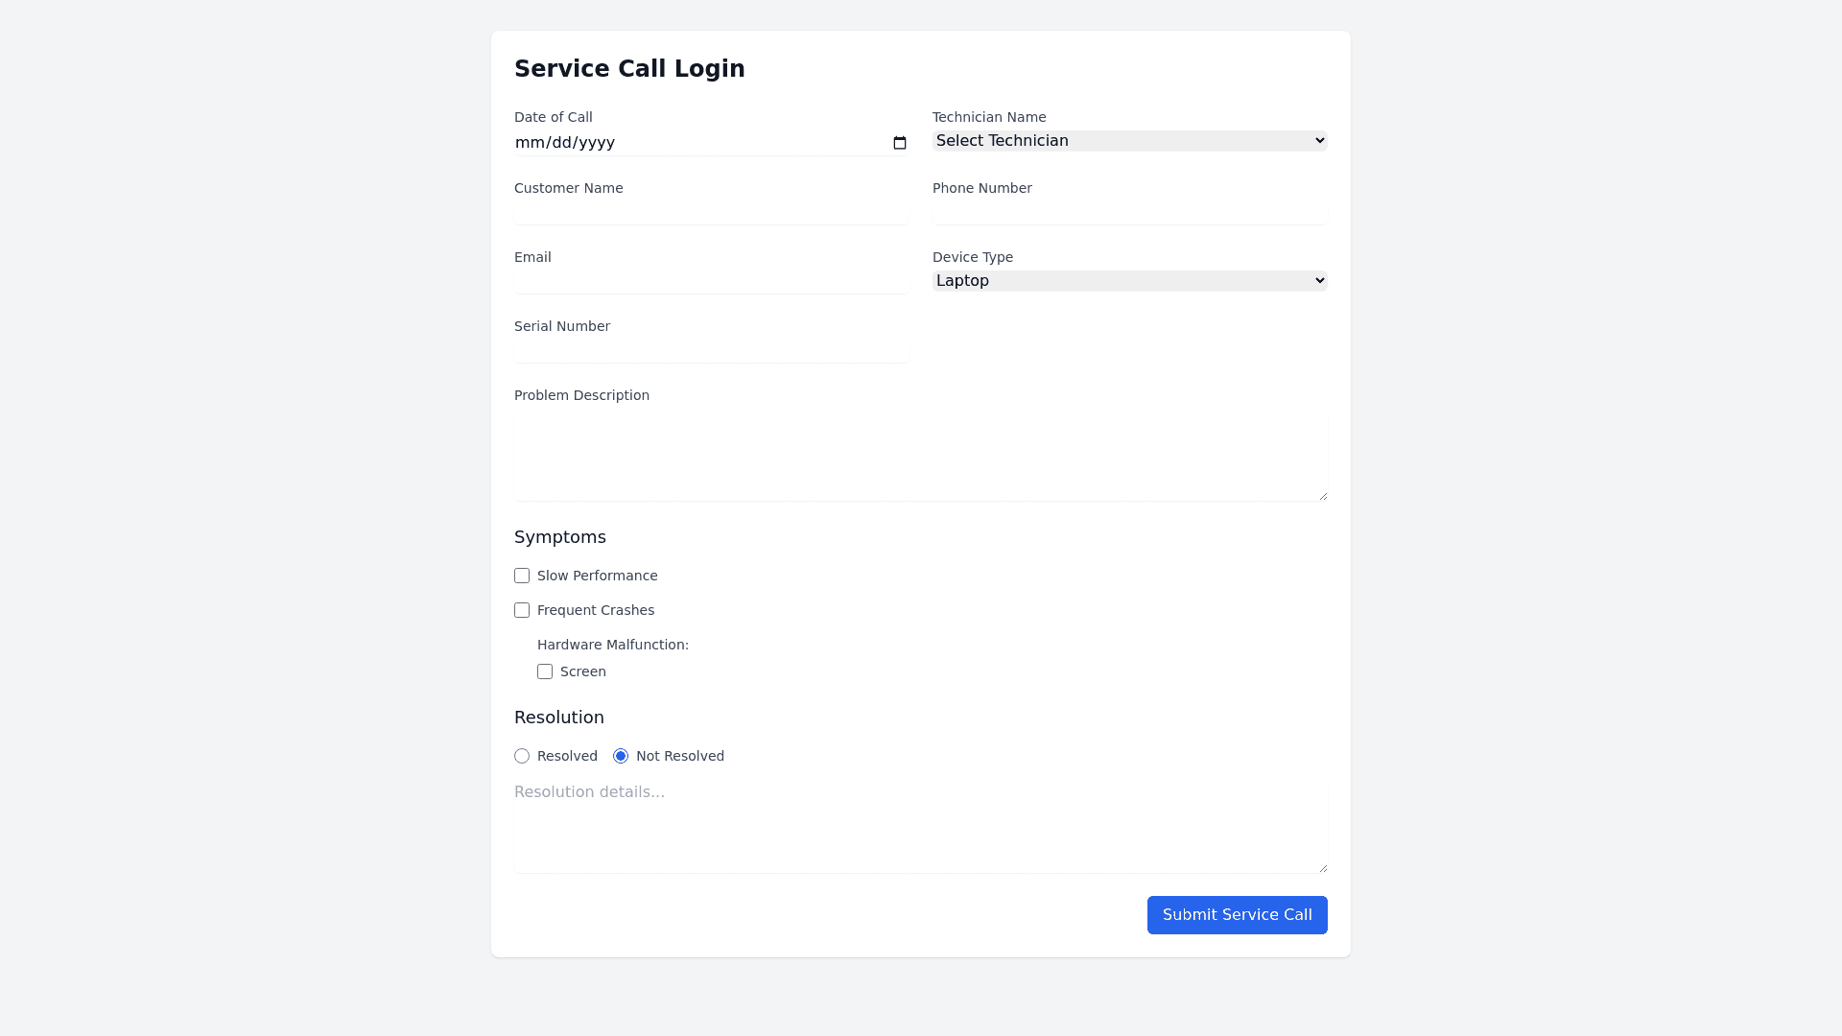Click into the Resolution details text area

tap(920, 828)
